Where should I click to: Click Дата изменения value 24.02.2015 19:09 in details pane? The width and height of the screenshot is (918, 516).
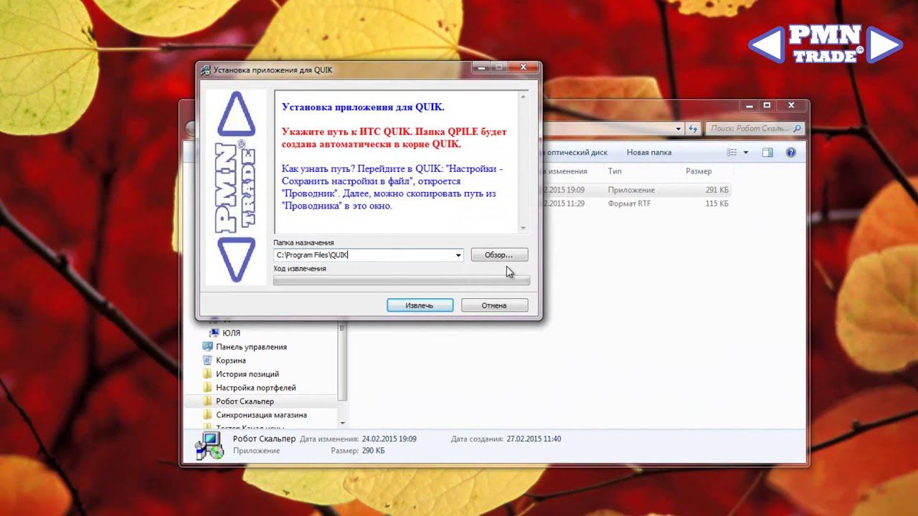[389, 439]
